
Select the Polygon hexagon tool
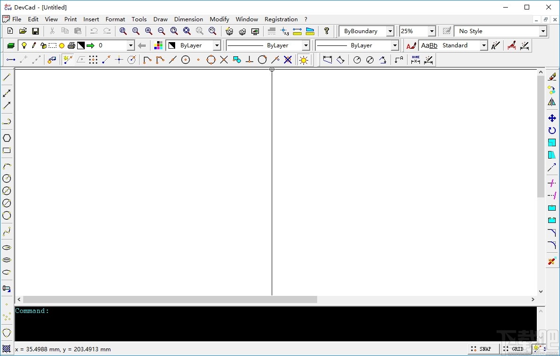[x=7, y=138]
